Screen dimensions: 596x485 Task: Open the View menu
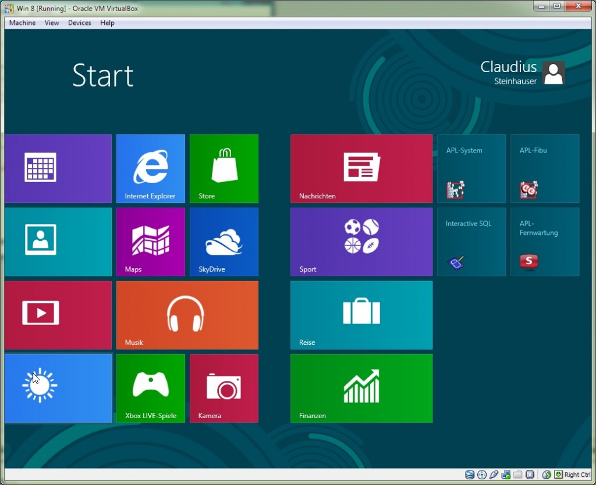(x=52, y=23)
